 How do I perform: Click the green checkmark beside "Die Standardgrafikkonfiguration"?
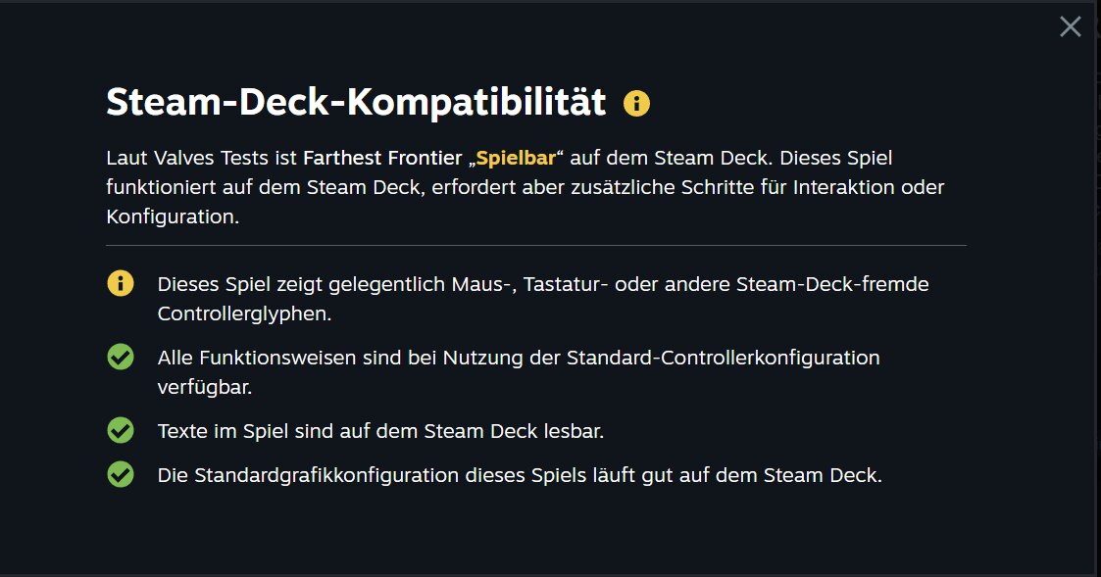[x=121, y=476]
